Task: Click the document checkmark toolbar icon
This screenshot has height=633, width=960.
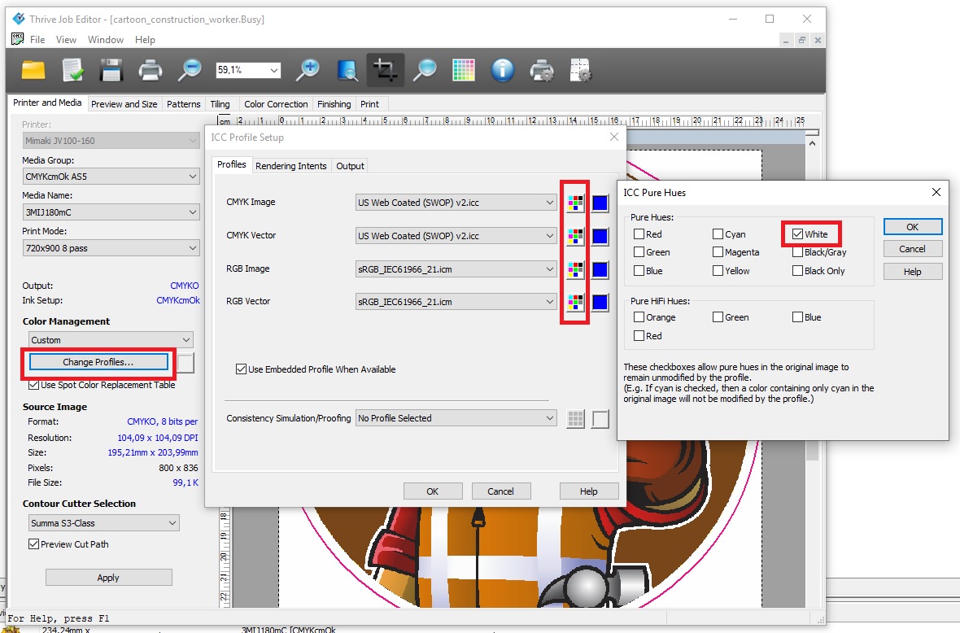Action: tap(73, 71)
